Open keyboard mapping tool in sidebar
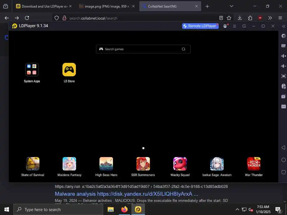 [x=284, y=46]
